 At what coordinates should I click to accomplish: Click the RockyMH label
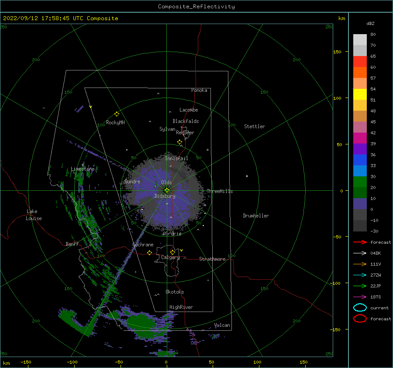tap(115, 123)
